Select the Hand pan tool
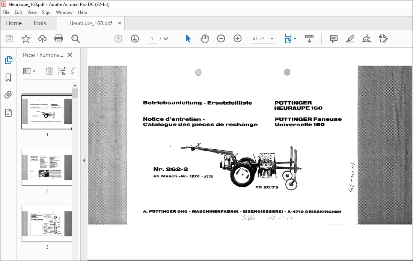This screenshot has height=261, width=413. (204, 39)
